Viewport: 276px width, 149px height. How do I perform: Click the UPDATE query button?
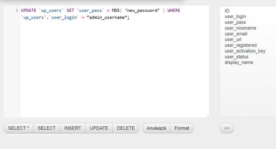tap(99, 128)
